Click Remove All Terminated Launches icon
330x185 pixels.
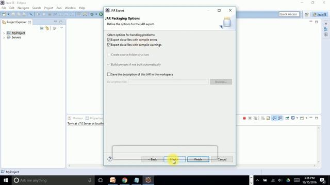tap(256, 118)
